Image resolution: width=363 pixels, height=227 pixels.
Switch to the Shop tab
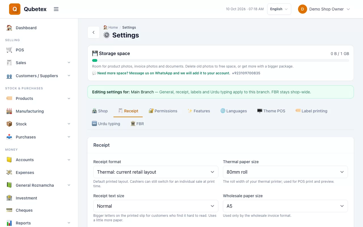click(100, 111)
